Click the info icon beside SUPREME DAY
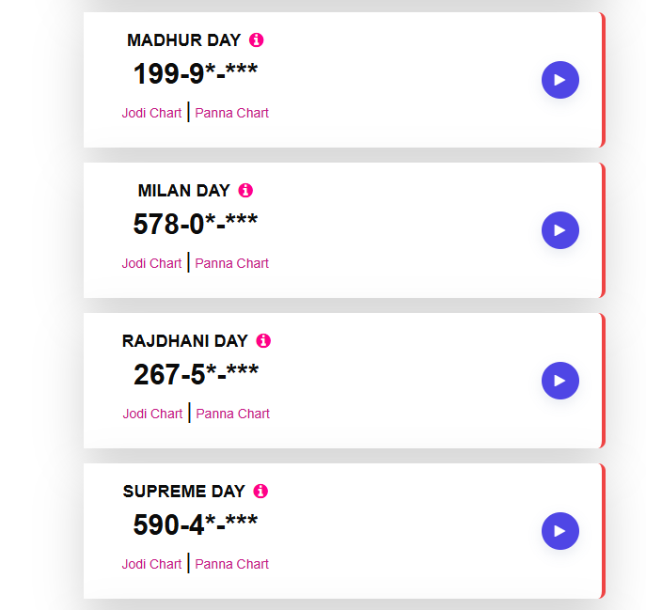The image size is (646, 610). click(x=260, y=492)
